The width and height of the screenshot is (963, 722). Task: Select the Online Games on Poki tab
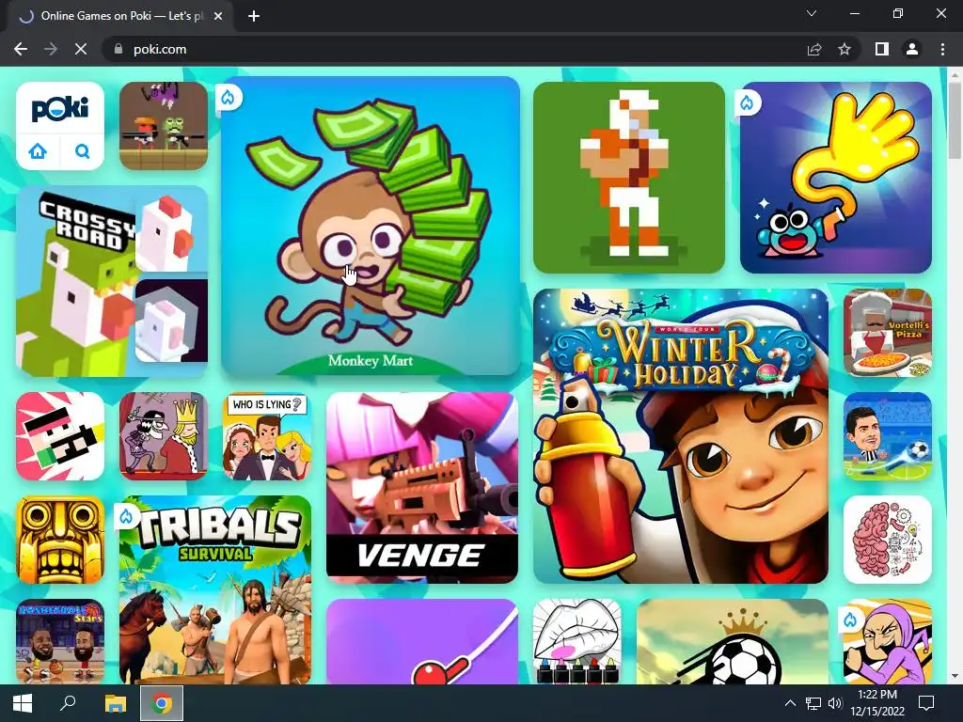120,16
